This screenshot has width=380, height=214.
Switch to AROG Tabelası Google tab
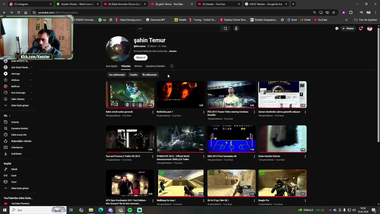click(x=266, y=4)
